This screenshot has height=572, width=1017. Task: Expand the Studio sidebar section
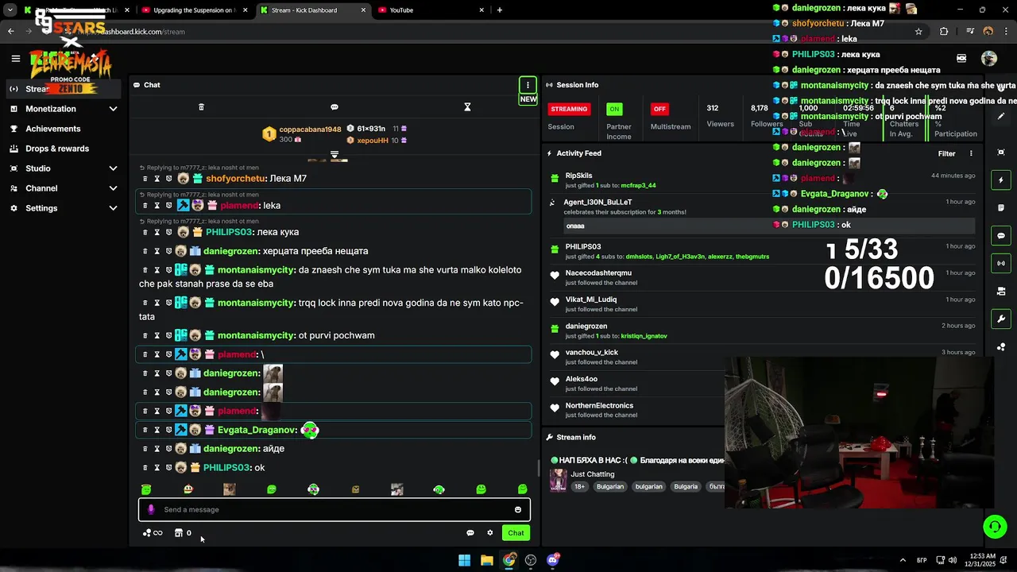pyautogui.click(x=113, y=168)
